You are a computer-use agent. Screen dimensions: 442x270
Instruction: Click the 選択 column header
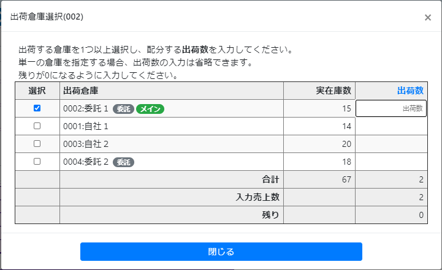[37, 91]
